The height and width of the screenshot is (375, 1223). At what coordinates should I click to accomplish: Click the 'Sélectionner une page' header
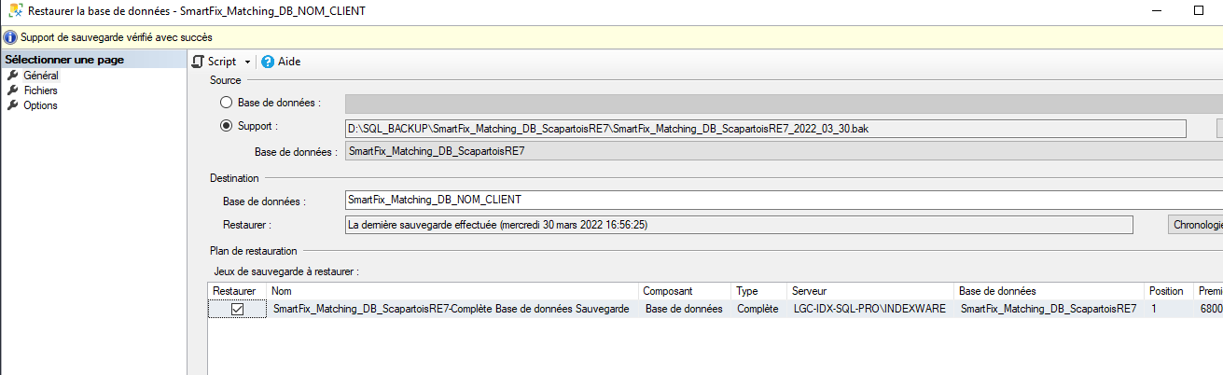click(93, 61)
